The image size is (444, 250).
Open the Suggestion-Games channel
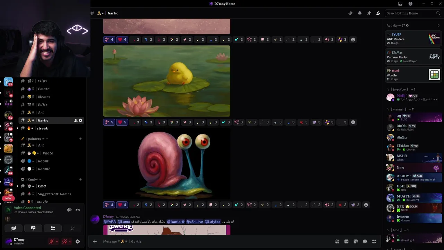51,194
